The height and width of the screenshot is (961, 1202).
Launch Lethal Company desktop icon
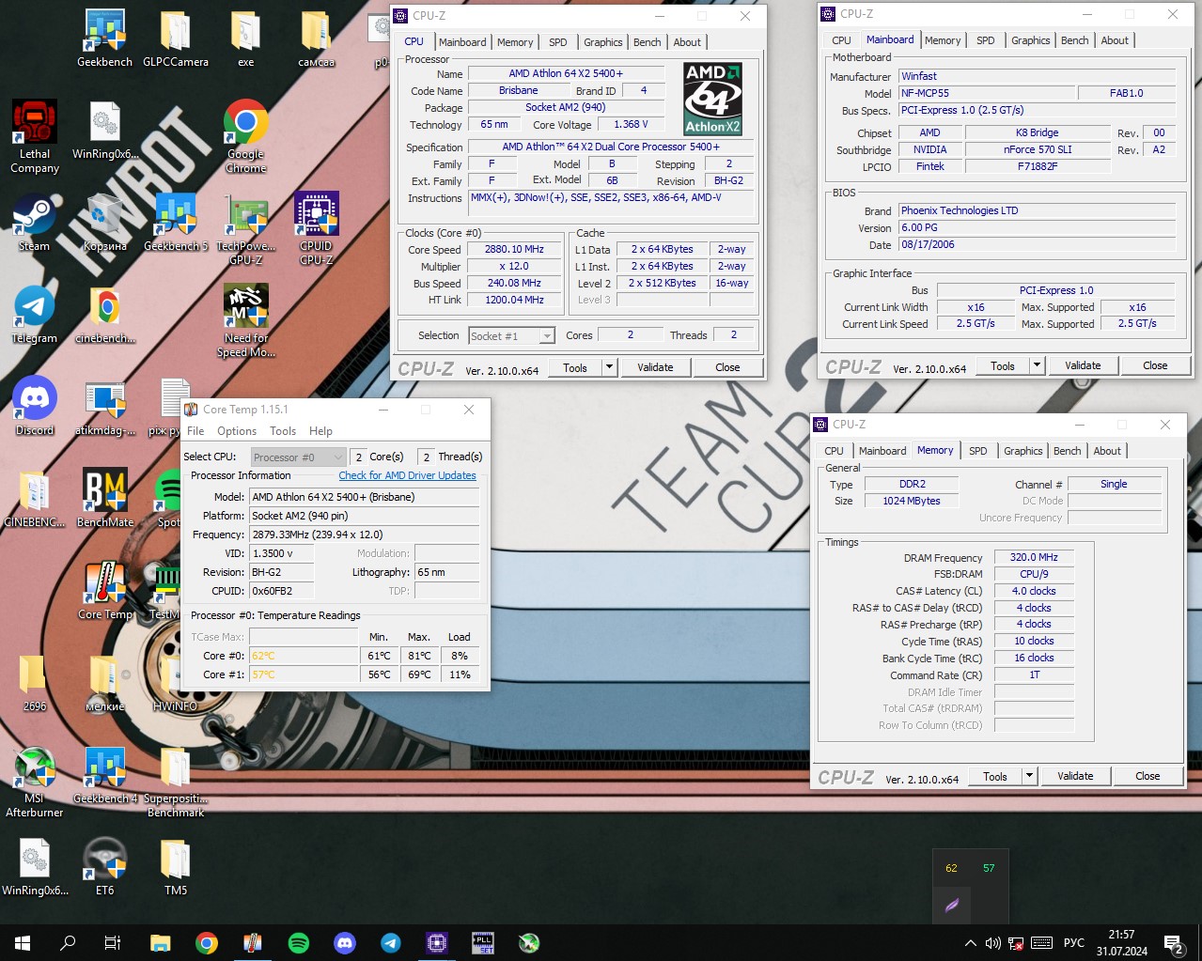coord(35,136)
